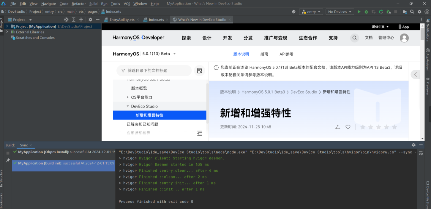This screenshot has width=431, height=209.
Task: Open the Refactor menu
Action: click(79, 4)
